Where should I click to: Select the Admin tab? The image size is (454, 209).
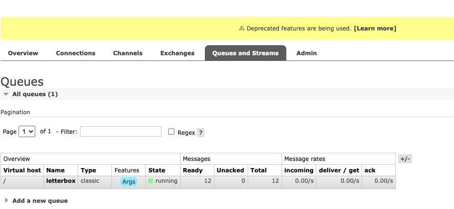(x=307, y=53)
